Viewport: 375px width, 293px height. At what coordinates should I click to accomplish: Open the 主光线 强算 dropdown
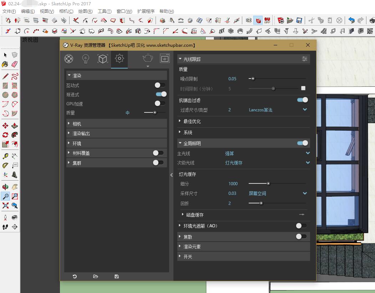point(267,153)
